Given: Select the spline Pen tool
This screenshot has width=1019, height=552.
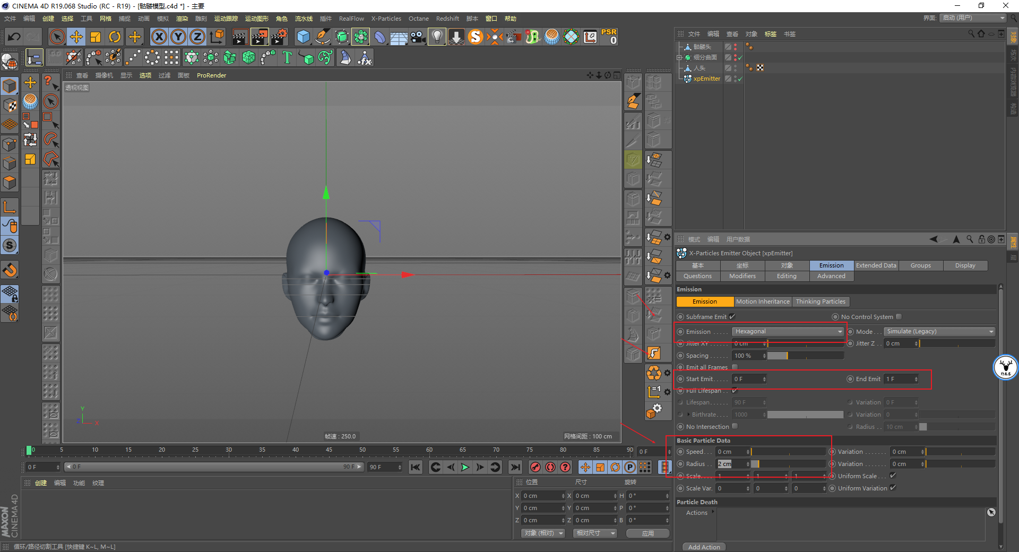Looking at the screenshot, I should click(323, 37).
